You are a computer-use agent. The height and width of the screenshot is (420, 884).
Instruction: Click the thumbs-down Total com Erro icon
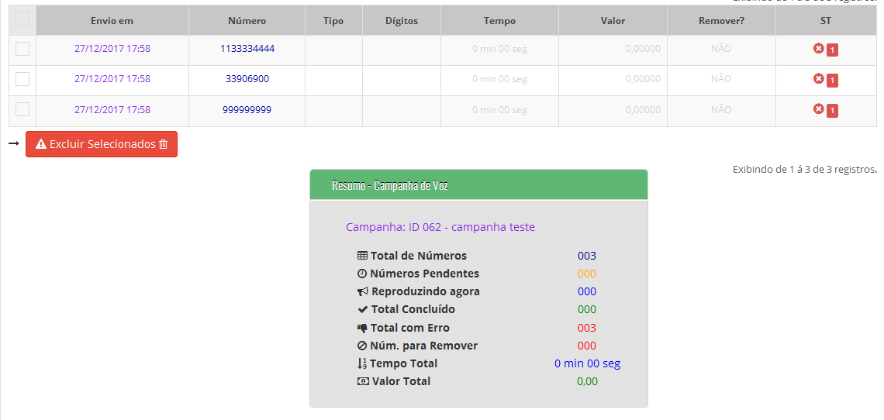point(362,328)
